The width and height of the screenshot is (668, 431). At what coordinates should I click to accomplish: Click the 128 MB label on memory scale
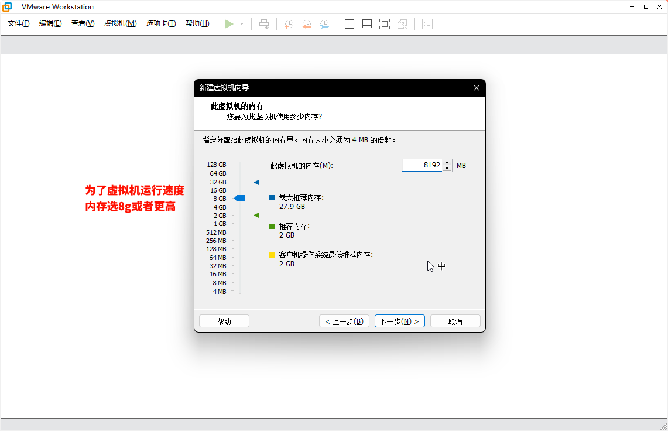217,249
